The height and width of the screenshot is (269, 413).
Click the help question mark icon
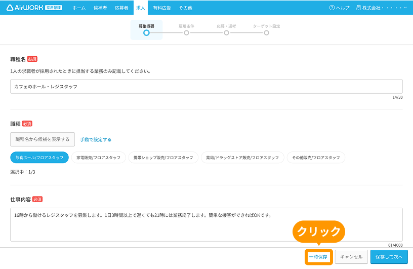332,8
